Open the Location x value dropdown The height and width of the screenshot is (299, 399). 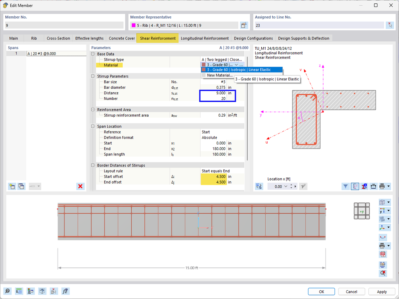coord(285,186)
